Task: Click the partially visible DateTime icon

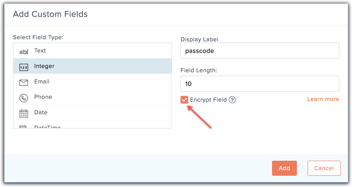Action: pyautogui.click(x=23, y=127)
